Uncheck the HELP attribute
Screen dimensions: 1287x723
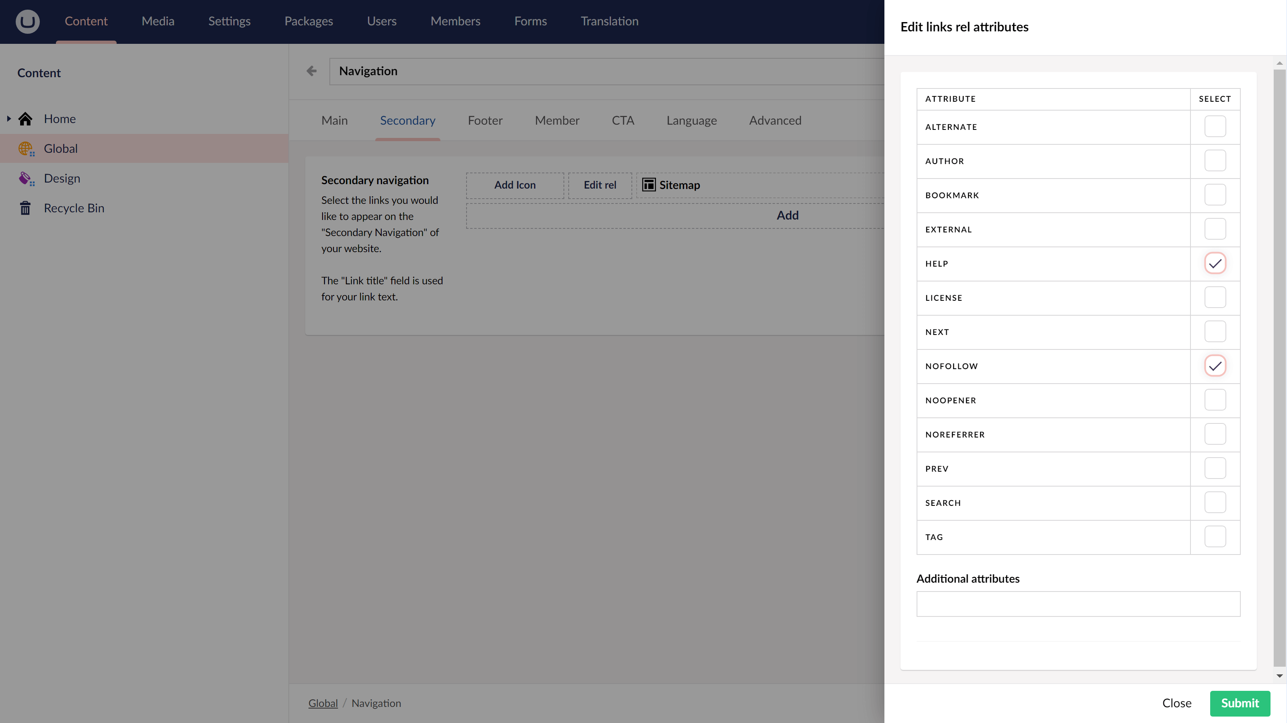(1216, 263)
